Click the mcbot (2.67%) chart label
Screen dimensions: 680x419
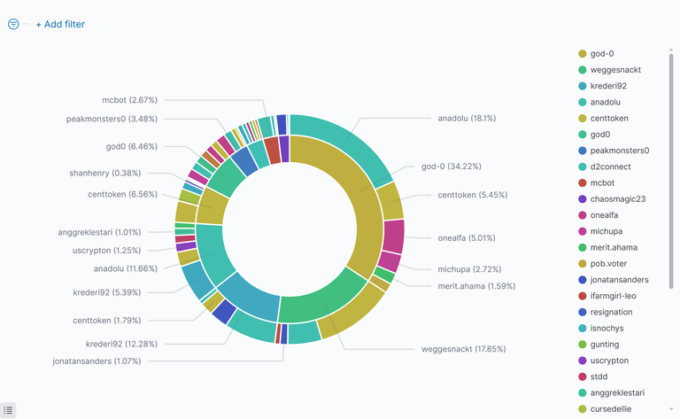click(129, 100)
